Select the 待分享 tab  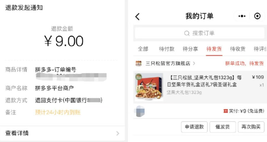tap(190, 49)
